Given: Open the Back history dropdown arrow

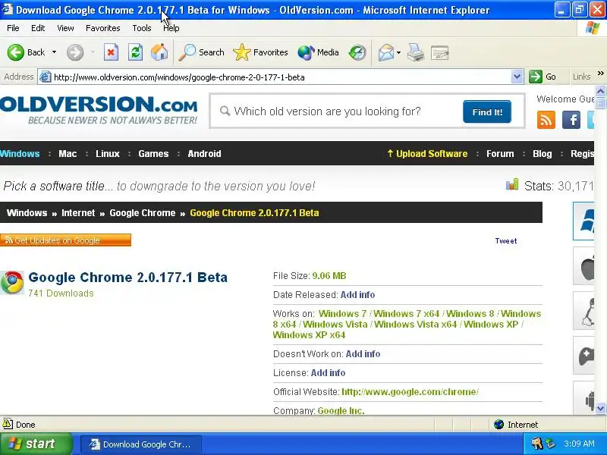Looking at the screenshot, I should pyautogui.click(x=54, y=52).
